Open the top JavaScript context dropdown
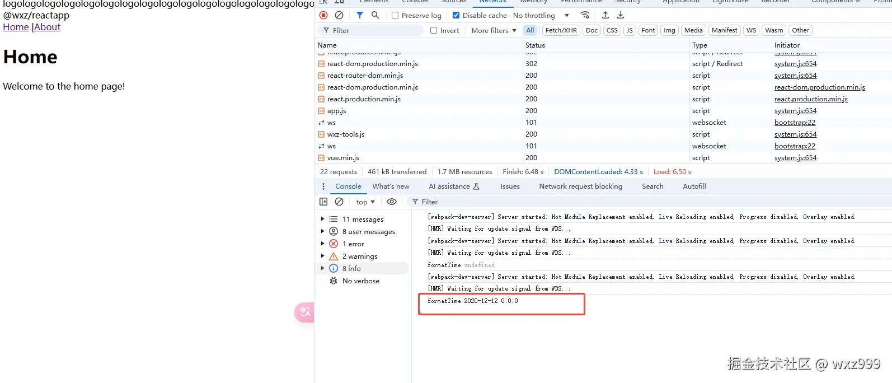The width and height of the screenshot is (892, 383). [365, 202]
